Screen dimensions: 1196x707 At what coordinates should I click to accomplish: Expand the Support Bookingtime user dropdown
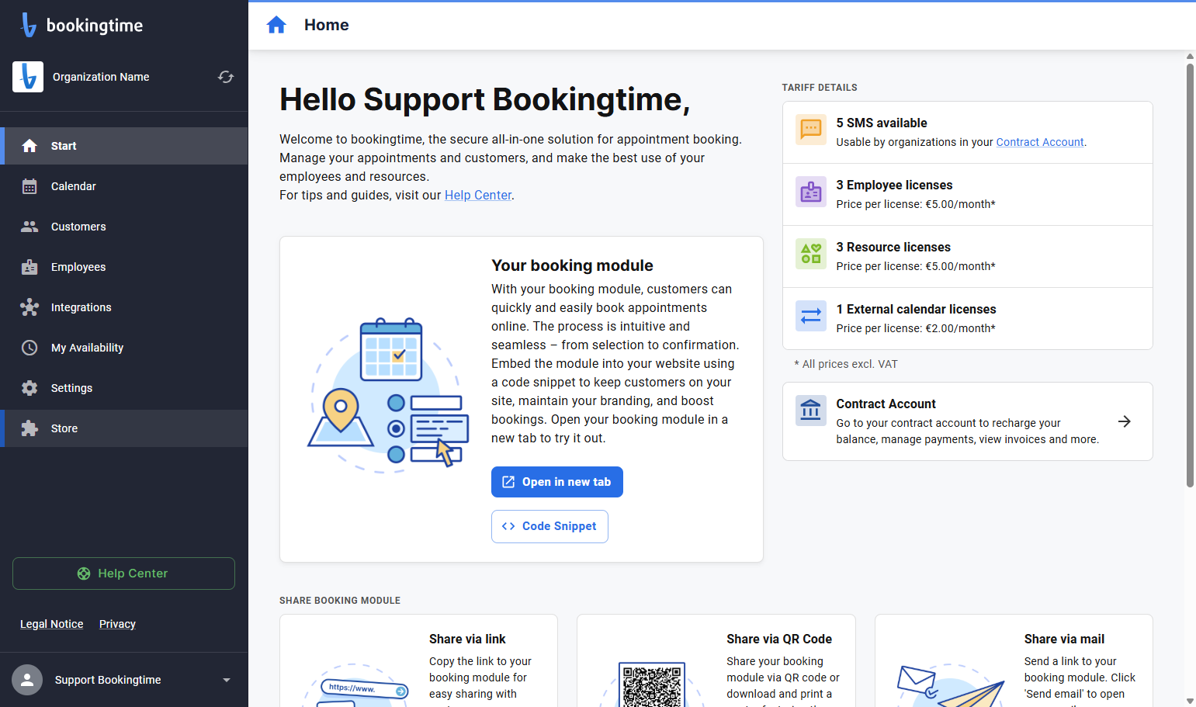point(227,680)
